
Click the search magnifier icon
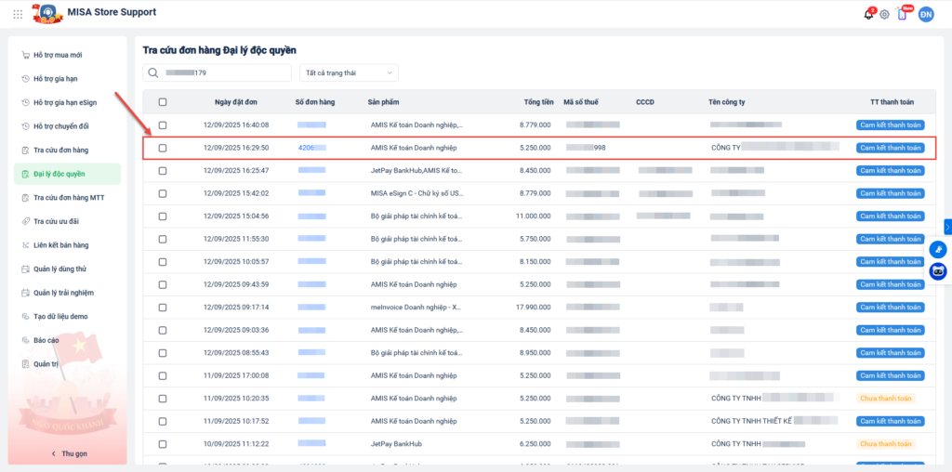pos(153,72)
